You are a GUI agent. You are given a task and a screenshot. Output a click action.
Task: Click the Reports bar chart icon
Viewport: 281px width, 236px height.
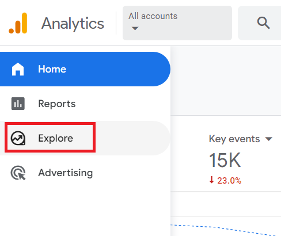point(18,104)
